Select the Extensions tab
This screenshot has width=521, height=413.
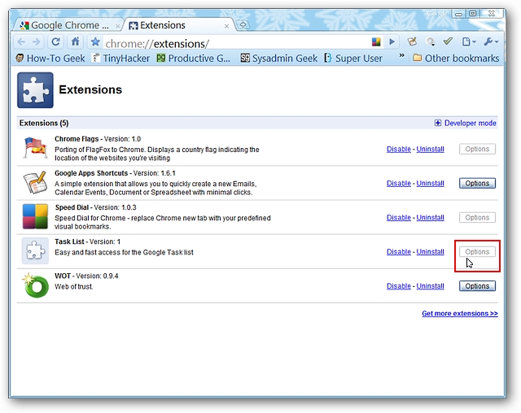point(177,25)
